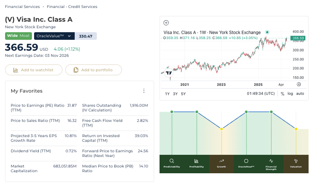This screenshot has width=322, height=187.
Task: Select the Profitability bar chart icon
Action: [x=196, y=161]
